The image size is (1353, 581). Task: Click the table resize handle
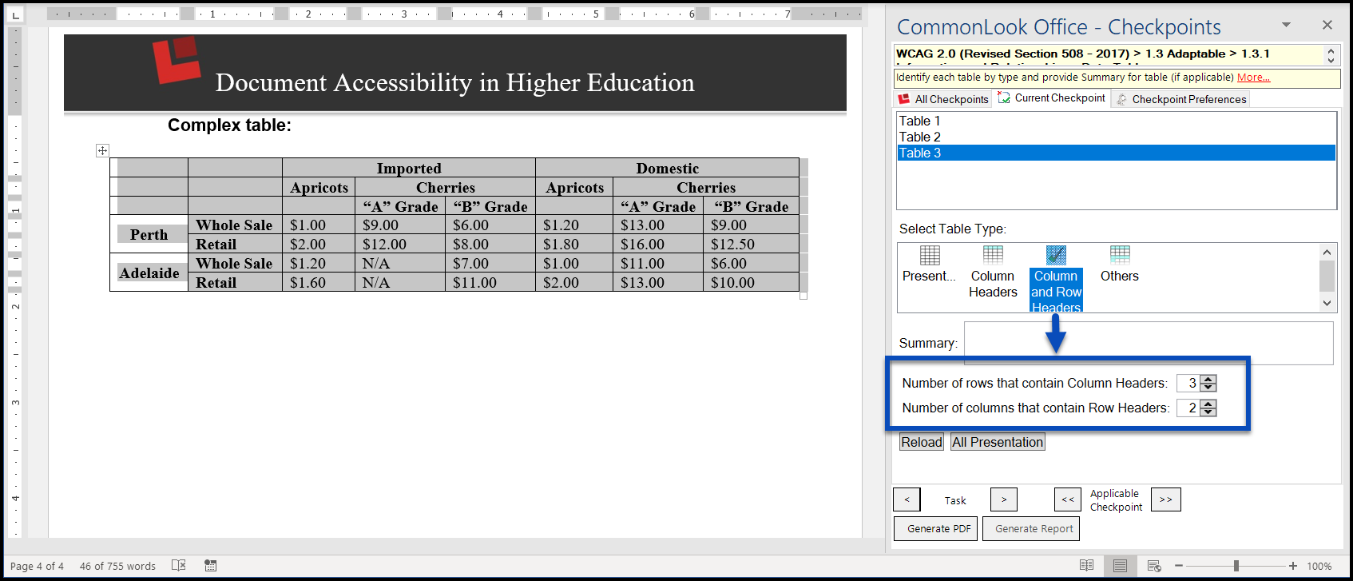point(803,296)
